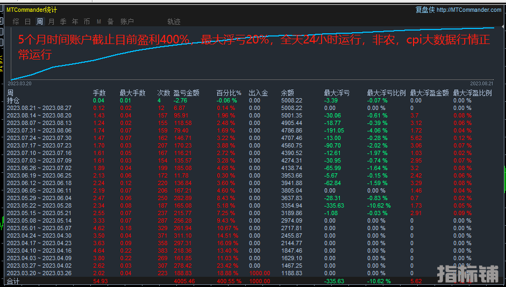This screenshot has width=506, height=287.
Task: Open the 账户 account tab
Action: pyautogui.click(x=127, y=21)
